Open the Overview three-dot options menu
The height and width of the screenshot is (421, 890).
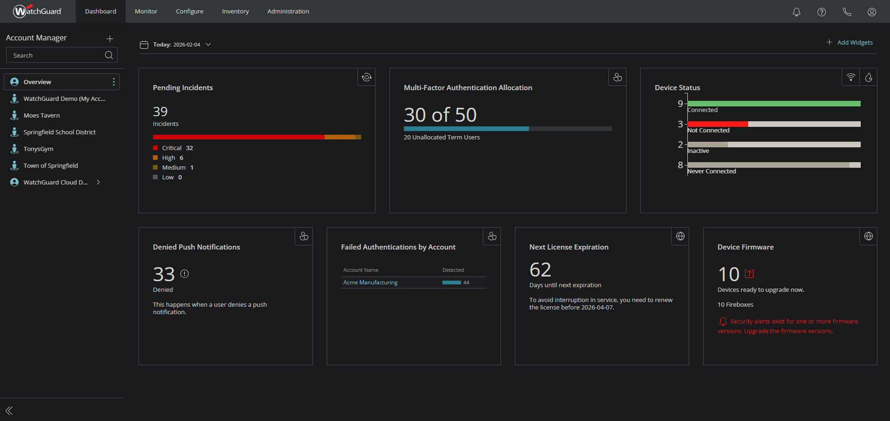click(x=114, y=82)
